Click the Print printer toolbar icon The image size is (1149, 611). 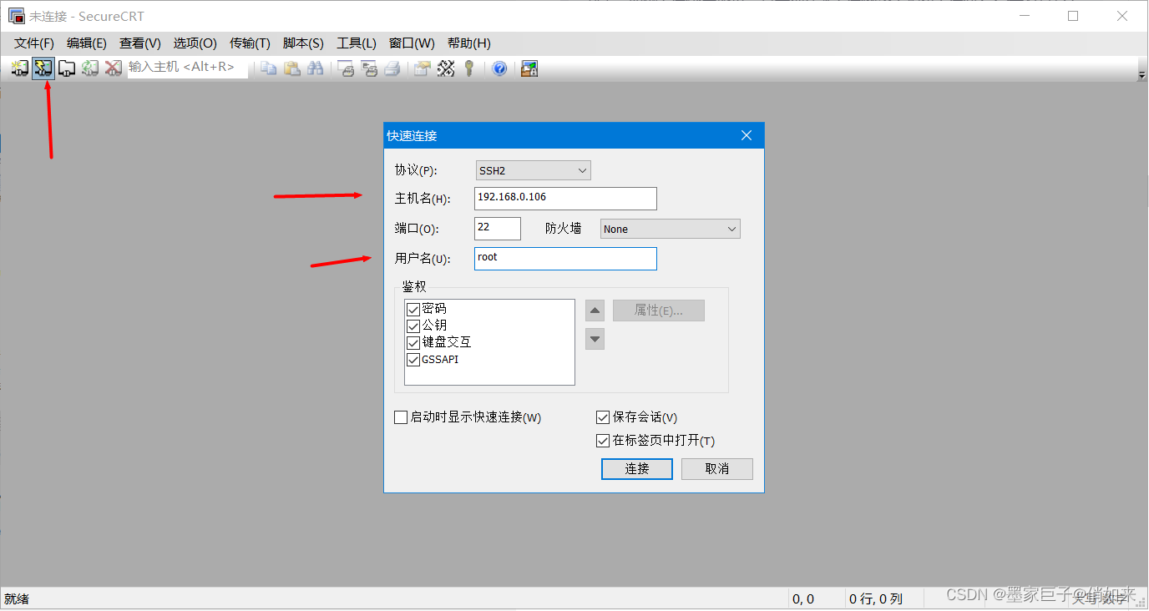coord(392,68)
